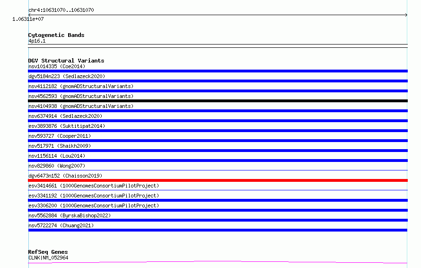This screenshot has width=421, height=268.
Task: Click the 4p16.1 band label
Action: point(37,41)
